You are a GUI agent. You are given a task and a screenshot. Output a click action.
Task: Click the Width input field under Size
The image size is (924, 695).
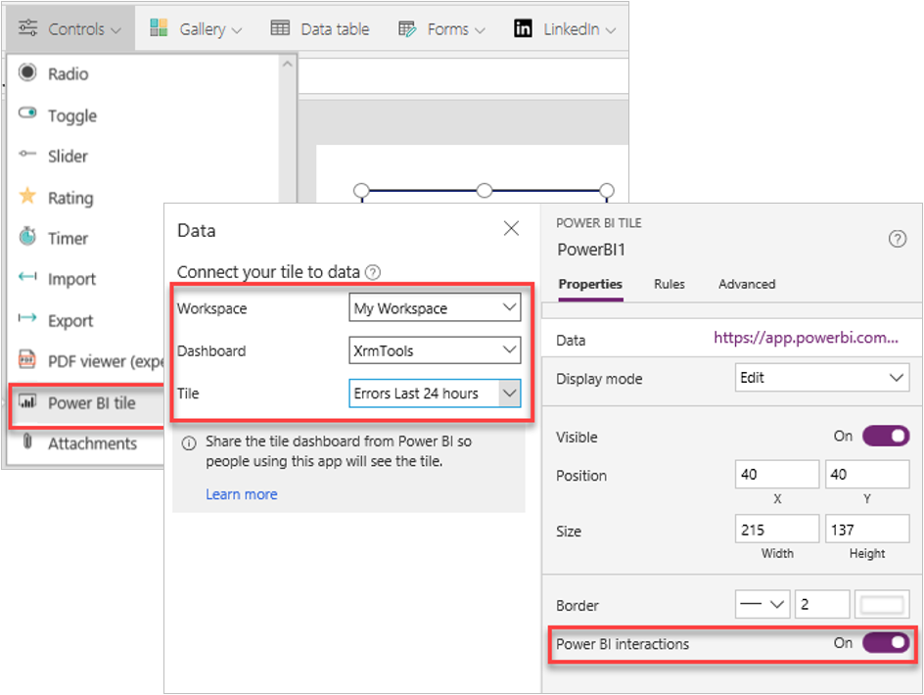click(x=776, y=529)
